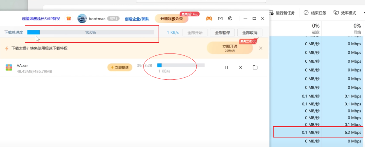Open the 超值续费延长SVIP特权 link

[41, 19]
